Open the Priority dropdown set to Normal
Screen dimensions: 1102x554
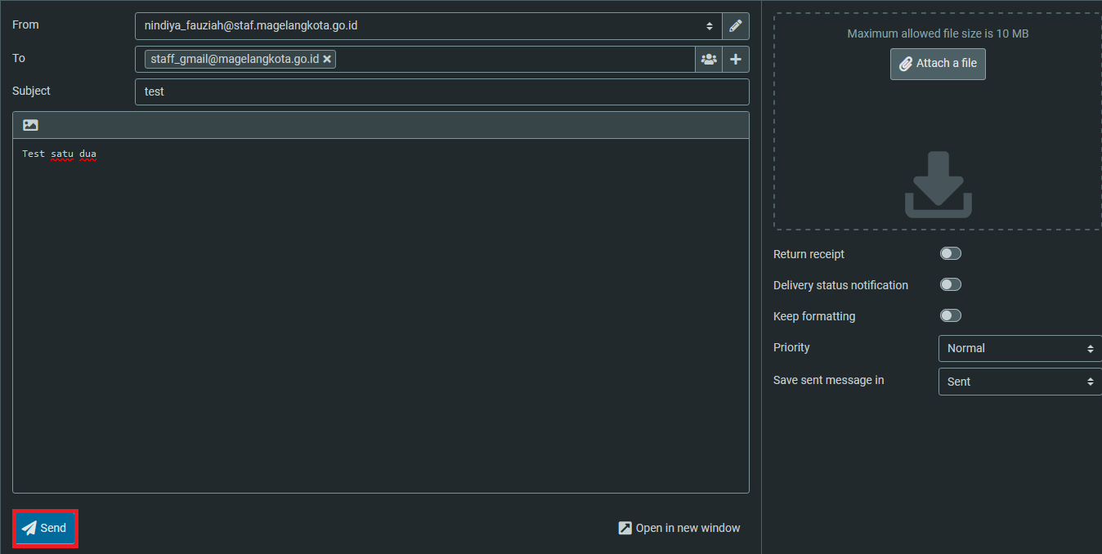point(1019,348)
